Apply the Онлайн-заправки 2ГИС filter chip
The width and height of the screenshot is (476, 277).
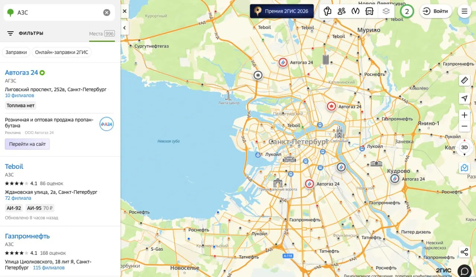pos(62,52)
